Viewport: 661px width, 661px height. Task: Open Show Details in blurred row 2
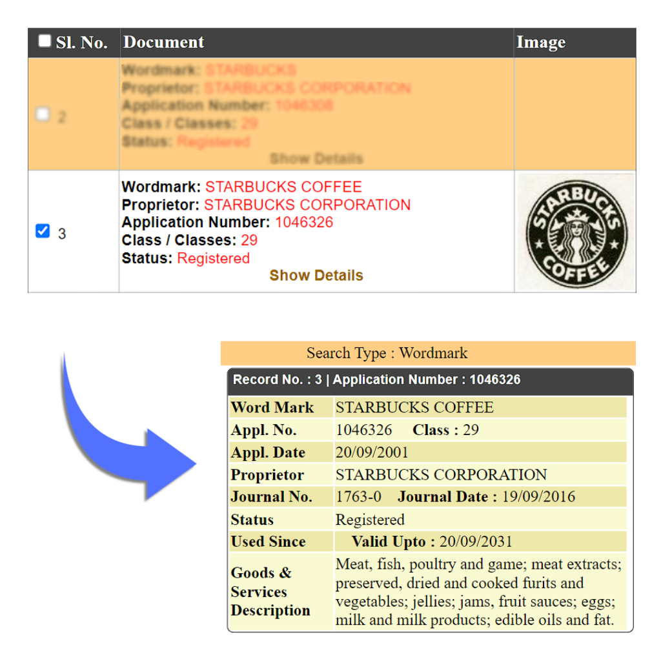tap(316, 159)
